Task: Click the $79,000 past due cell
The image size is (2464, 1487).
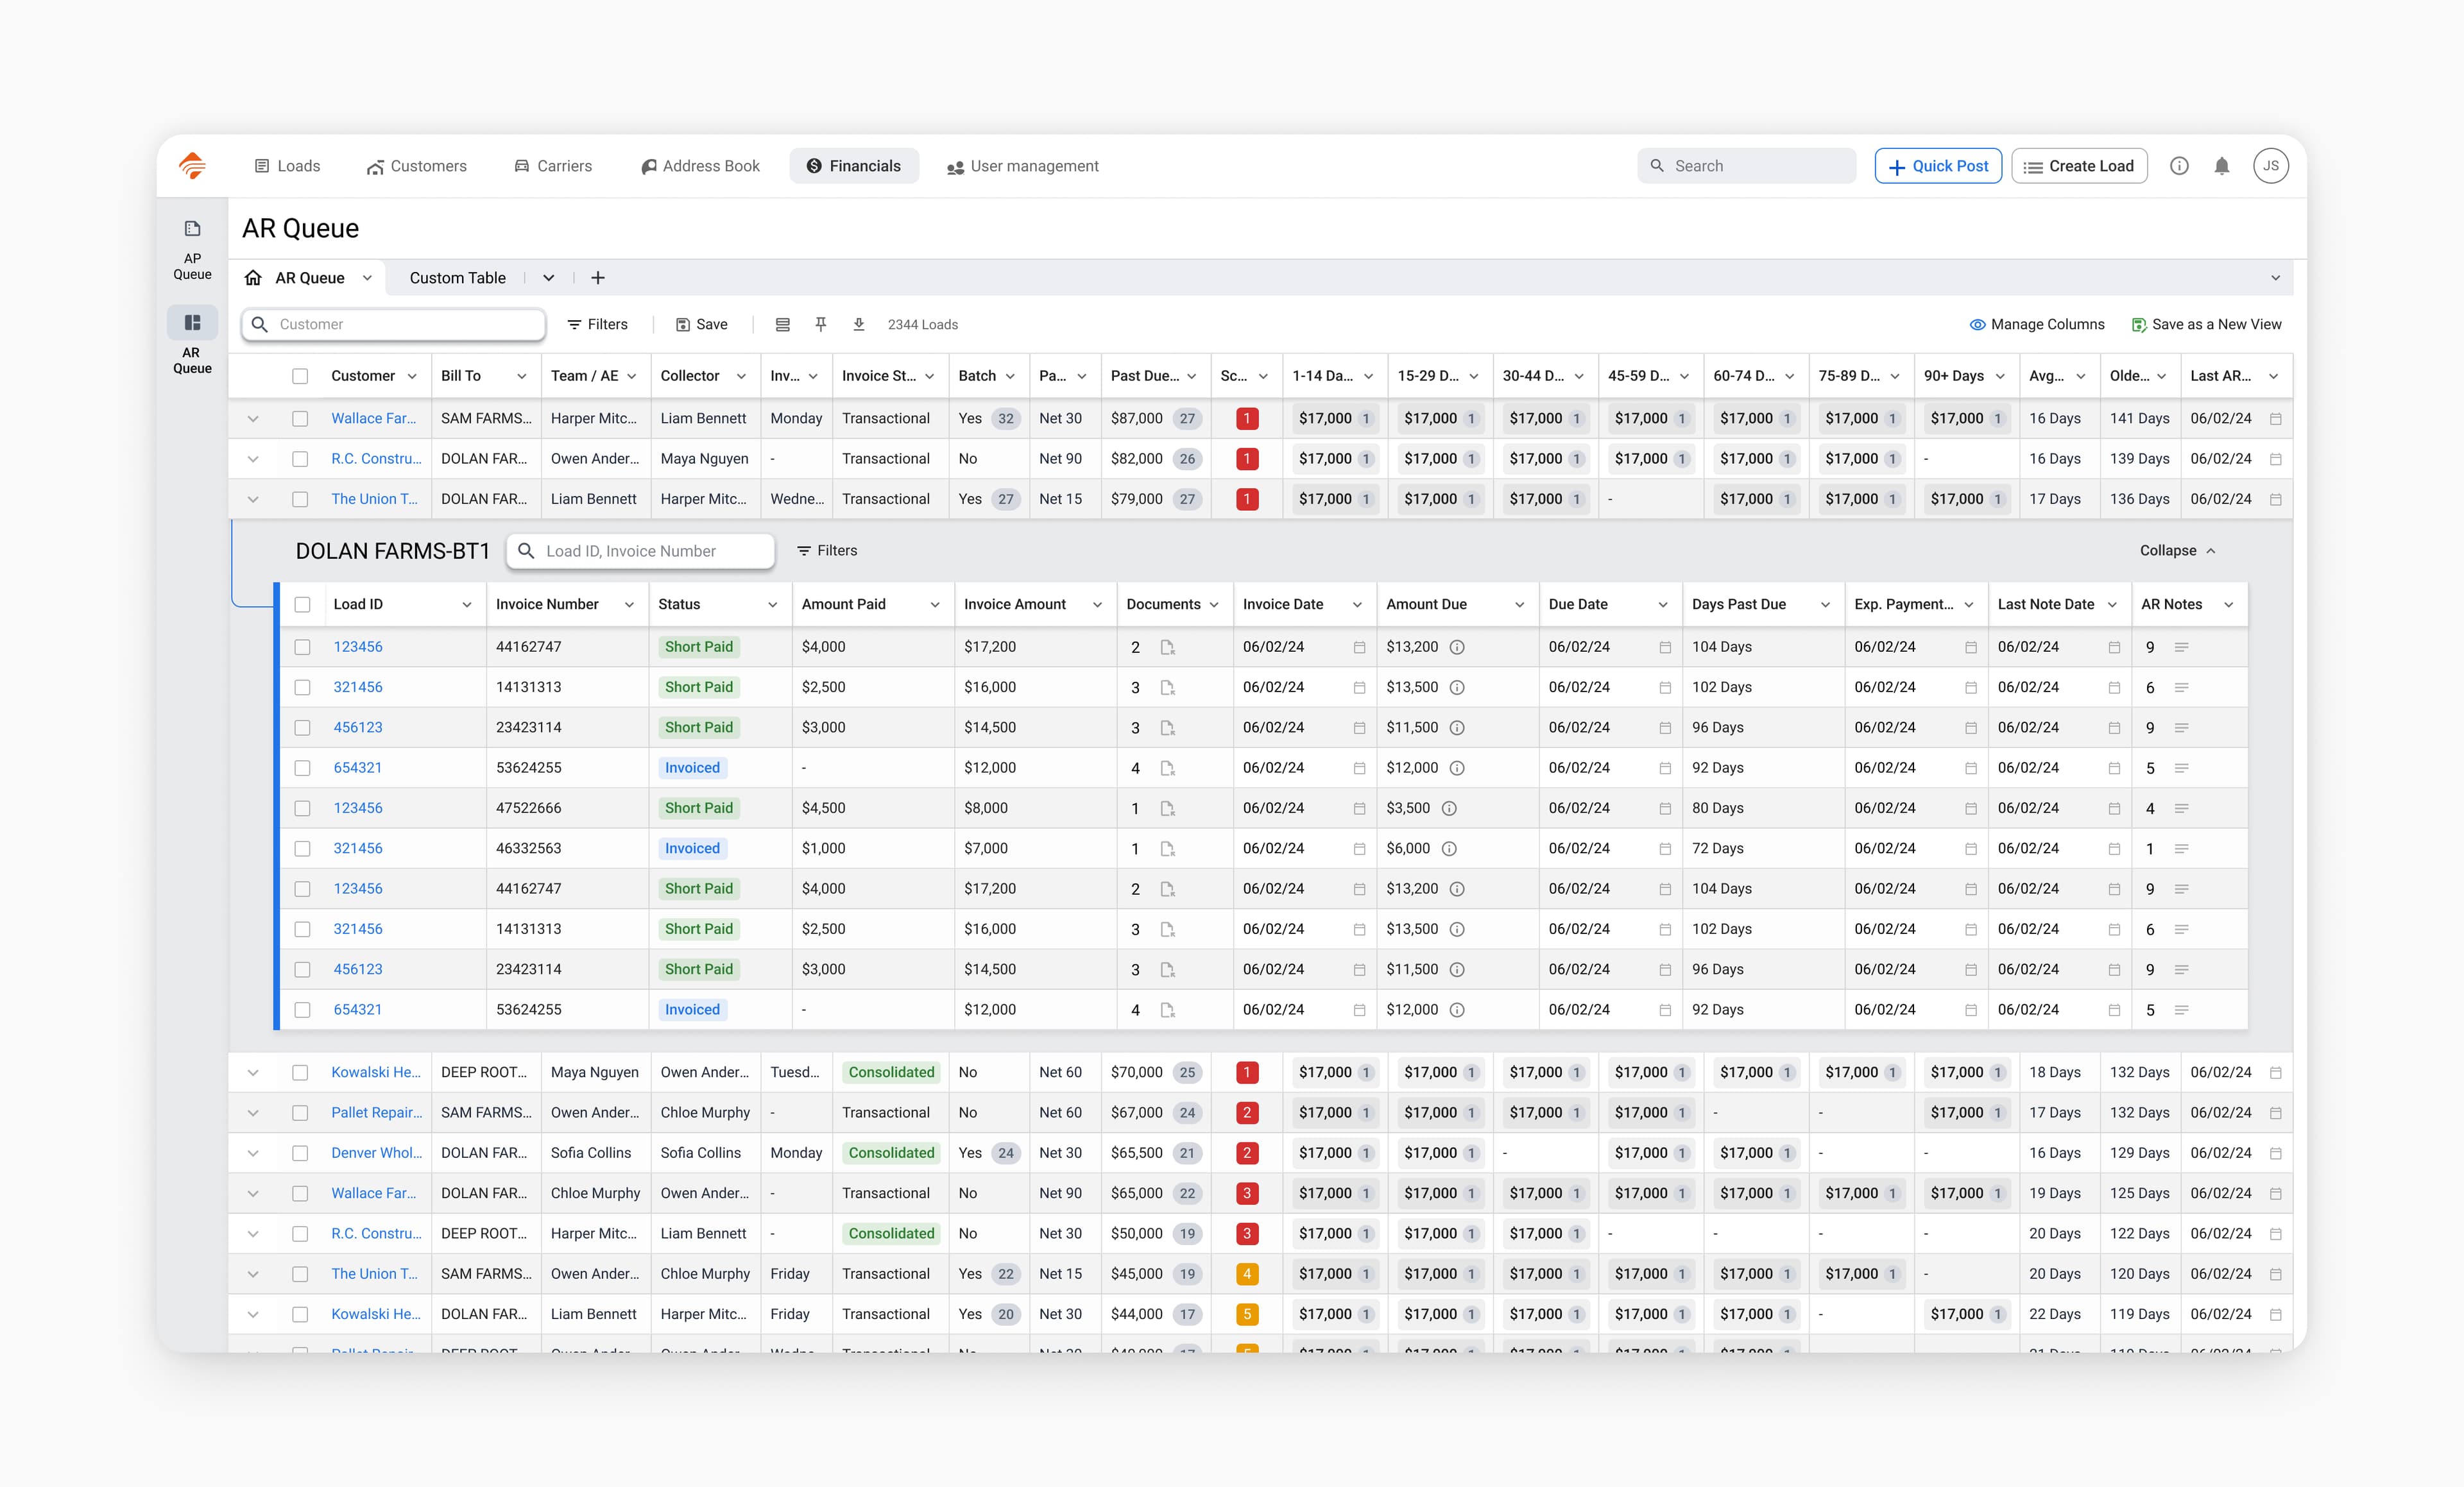Action: tap(1155, 499)
